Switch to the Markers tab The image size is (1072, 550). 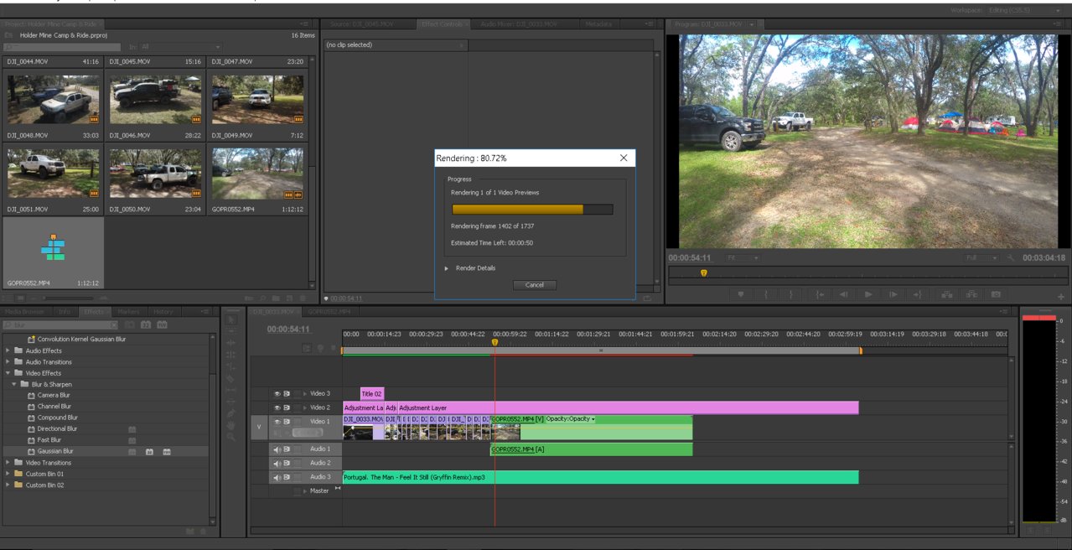128,312
